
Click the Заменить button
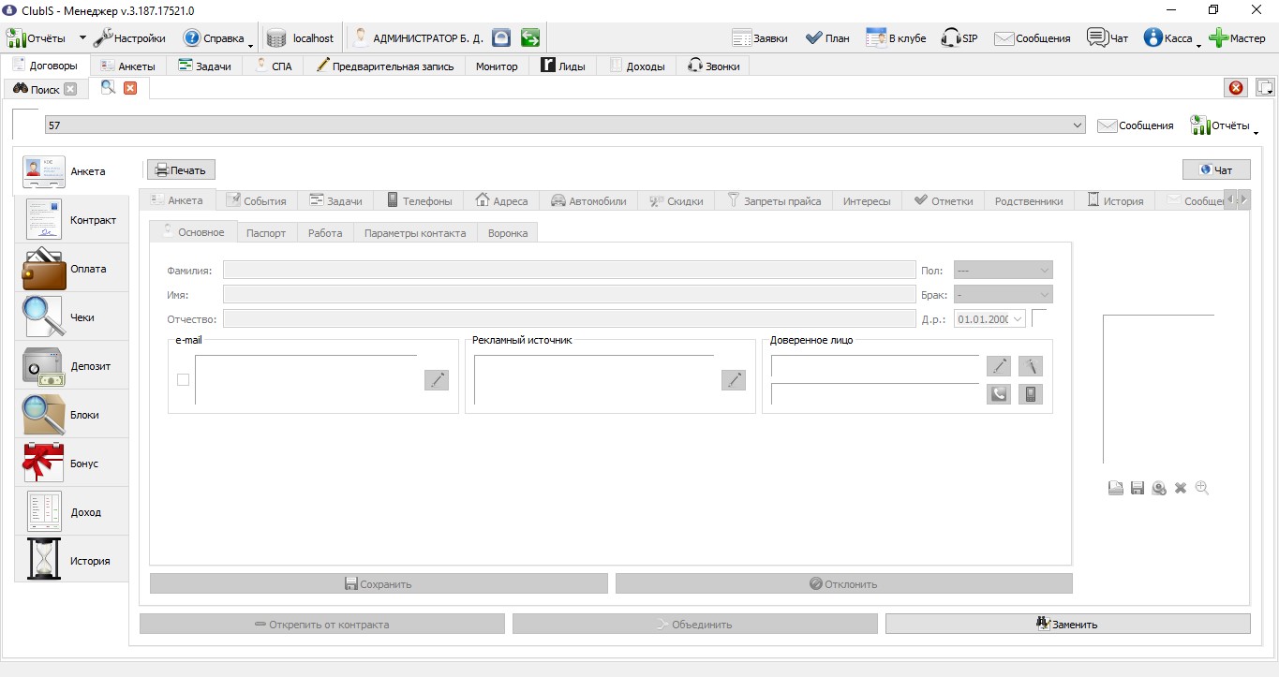1068,624
